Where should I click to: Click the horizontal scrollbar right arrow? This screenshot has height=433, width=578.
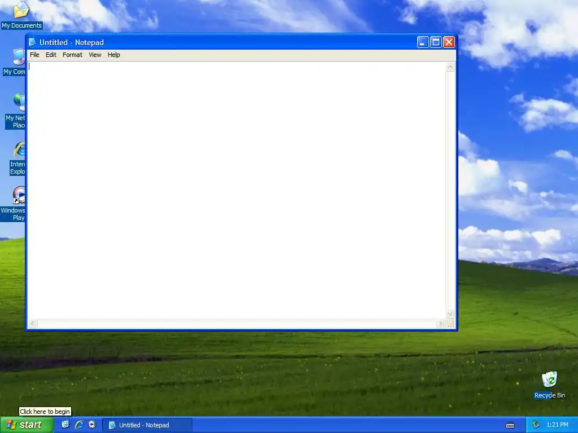[441, 324]
